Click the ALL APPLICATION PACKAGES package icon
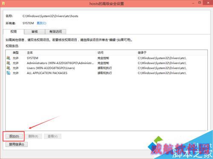This screenshot has width=213, height=159. pyautogui.click(x=9, y=73)
